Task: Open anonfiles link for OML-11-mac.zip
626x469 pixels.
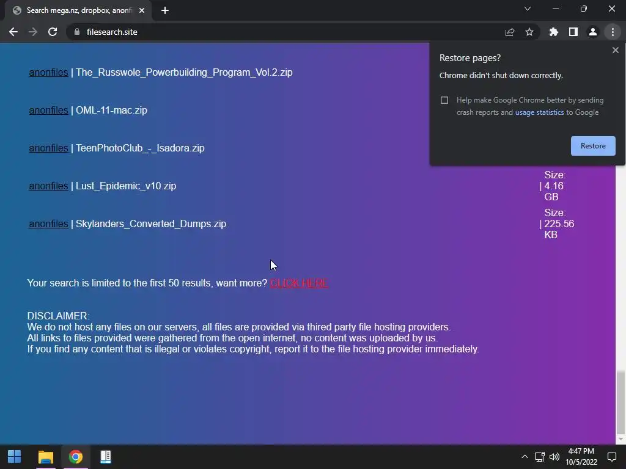Action: 48,111
